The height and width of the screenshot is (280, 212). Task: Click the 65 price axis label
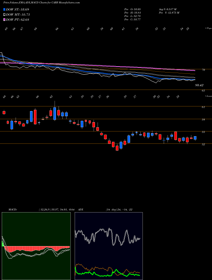click(x=204, y=91)
